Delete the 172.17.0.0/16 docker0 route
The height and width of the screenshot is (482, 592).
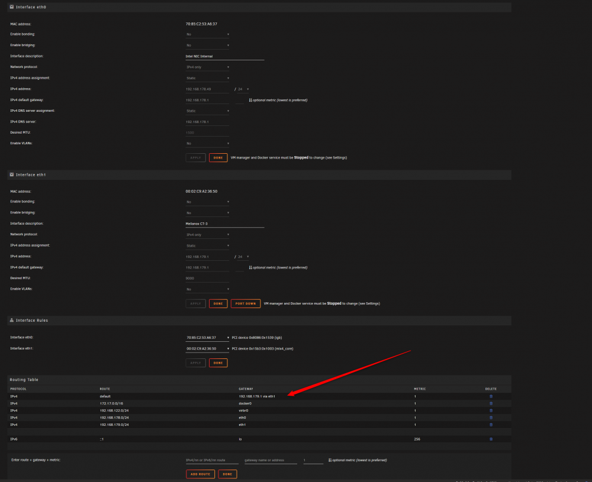(491, 403)
